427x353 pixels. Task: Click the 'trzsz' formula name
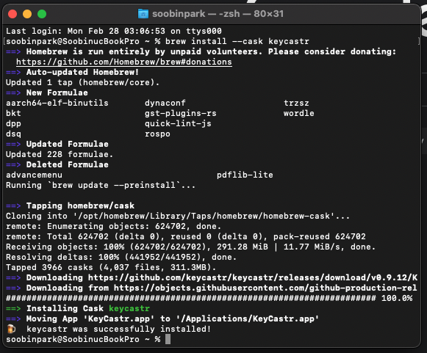tap(296, 103)
